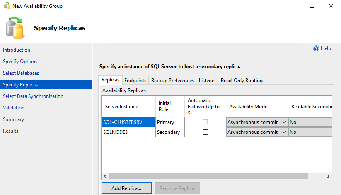Select the Specify Replicas wizard step
This screenshot has width=341, height=195.
[46, 85]
